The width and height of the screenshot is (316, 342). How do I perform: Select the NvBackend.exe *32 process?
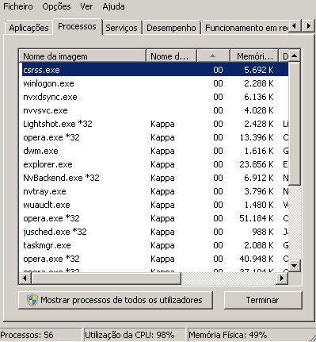[154, 178]
